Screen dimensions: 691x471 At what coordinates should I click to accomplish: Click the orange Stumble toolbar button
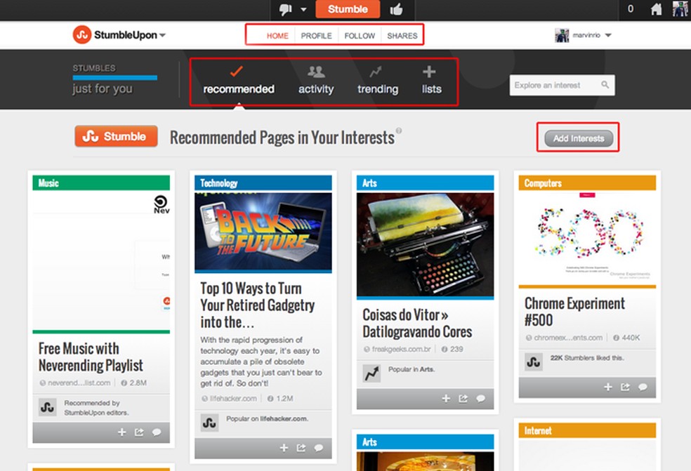(348, 9)
